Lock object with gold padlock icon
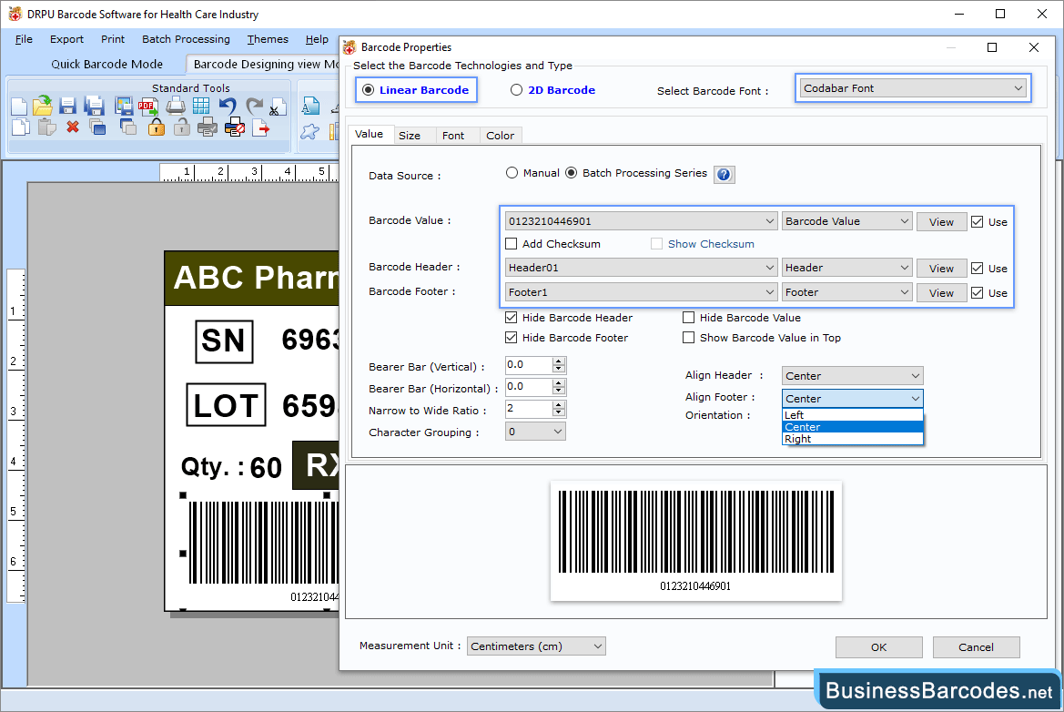Viewport: 1064px width, 712px height. (156, 127)
